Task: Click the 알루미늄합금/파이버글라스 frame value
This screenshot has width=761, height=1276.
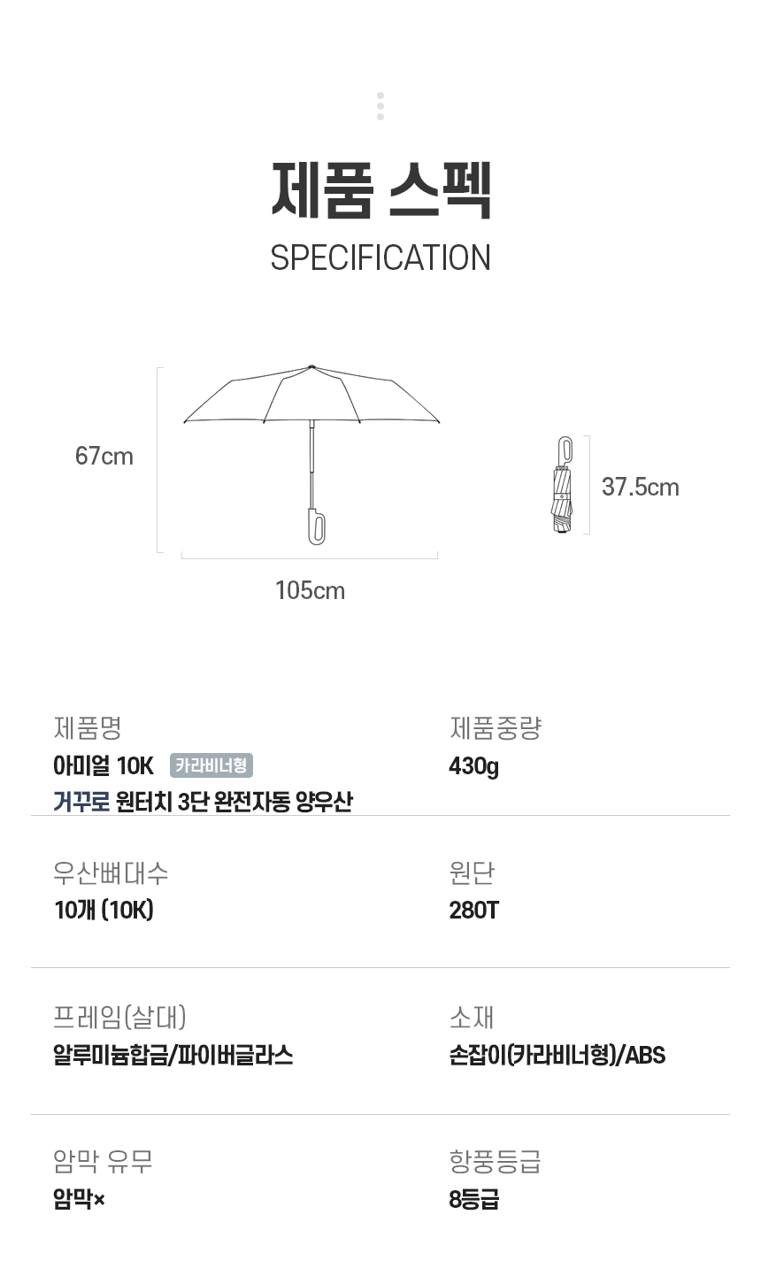Action: point(173,1055)
